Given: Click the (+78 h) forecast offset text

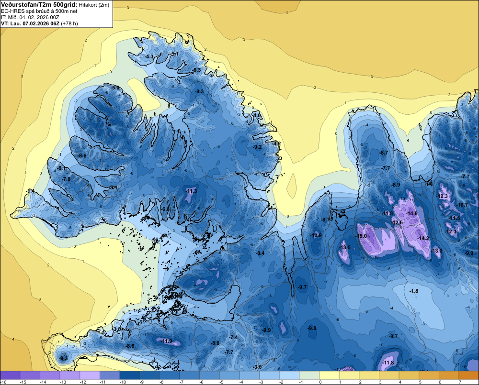Looking at the screenshot, I should point(69,23).
